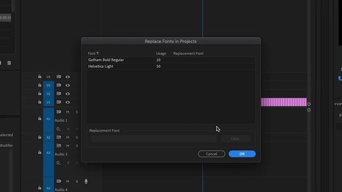This screenshot has width=342, height=192.
Task: Click Audio 1 show keyframes icon
Action: pos(58,129)
